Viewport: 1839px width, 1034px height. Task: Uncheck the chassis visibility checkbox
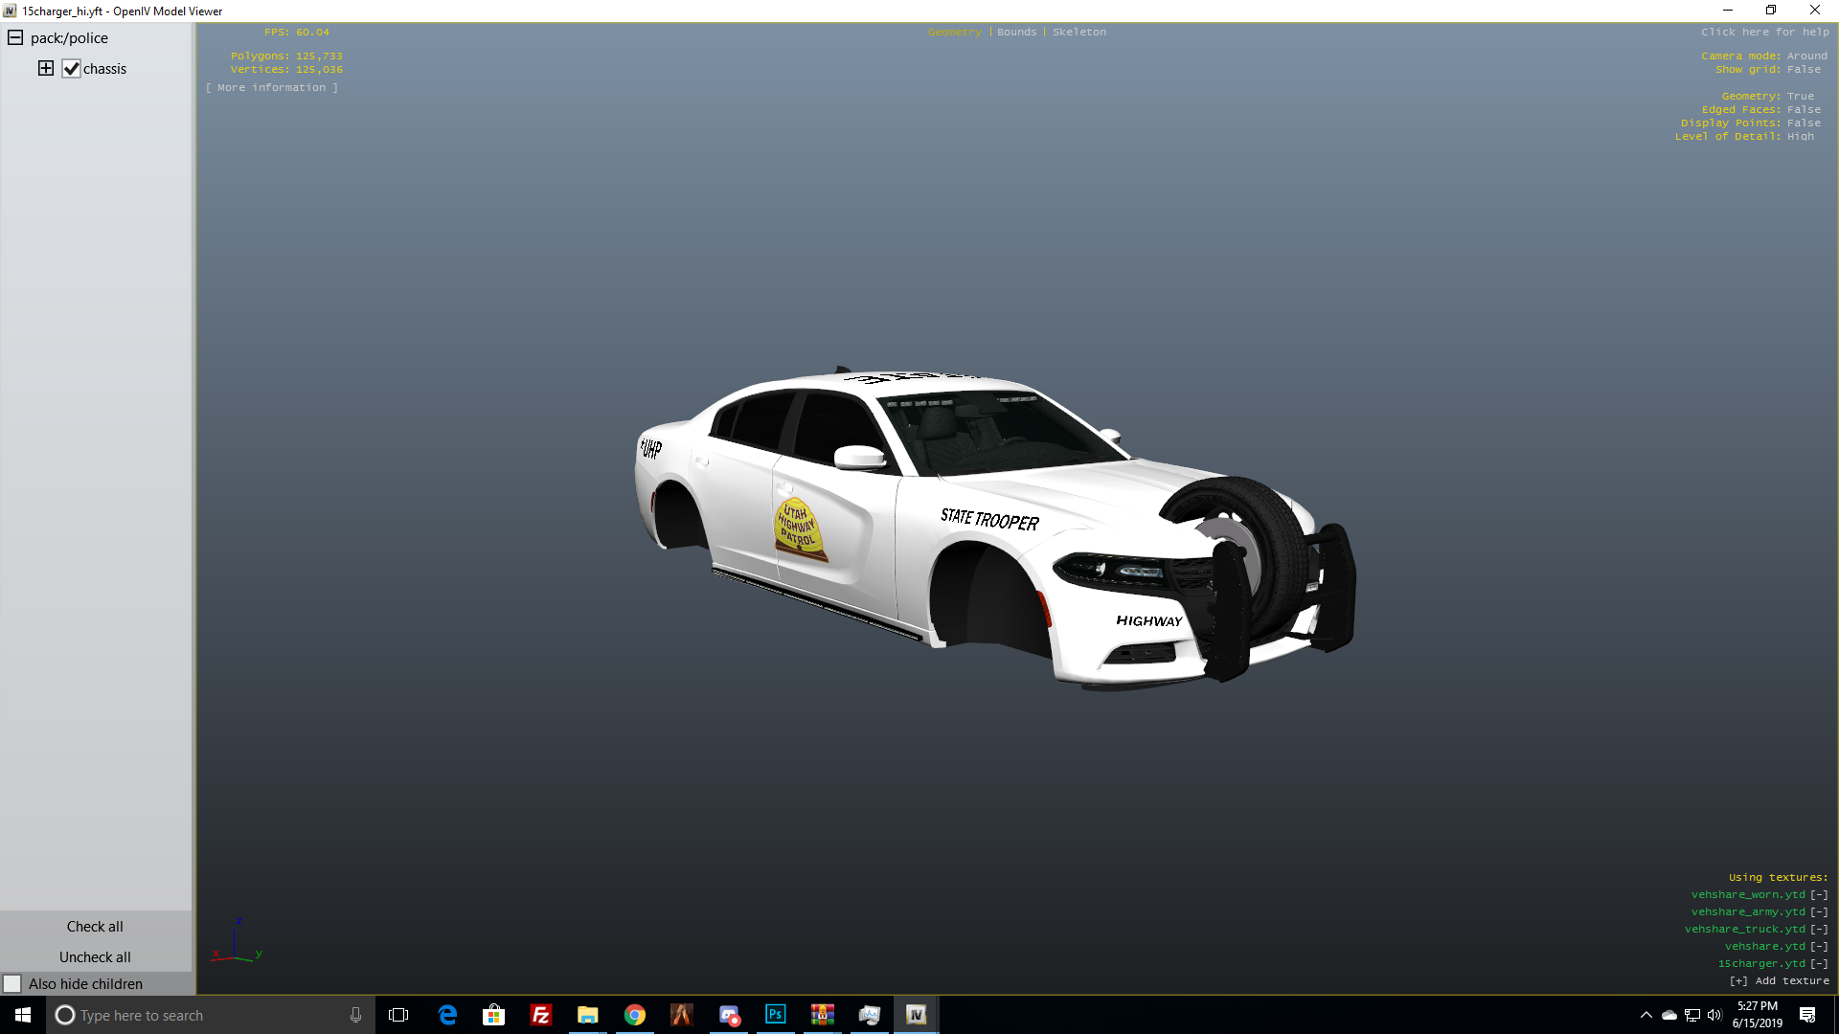pyautogui.click(x=72, y=69)
